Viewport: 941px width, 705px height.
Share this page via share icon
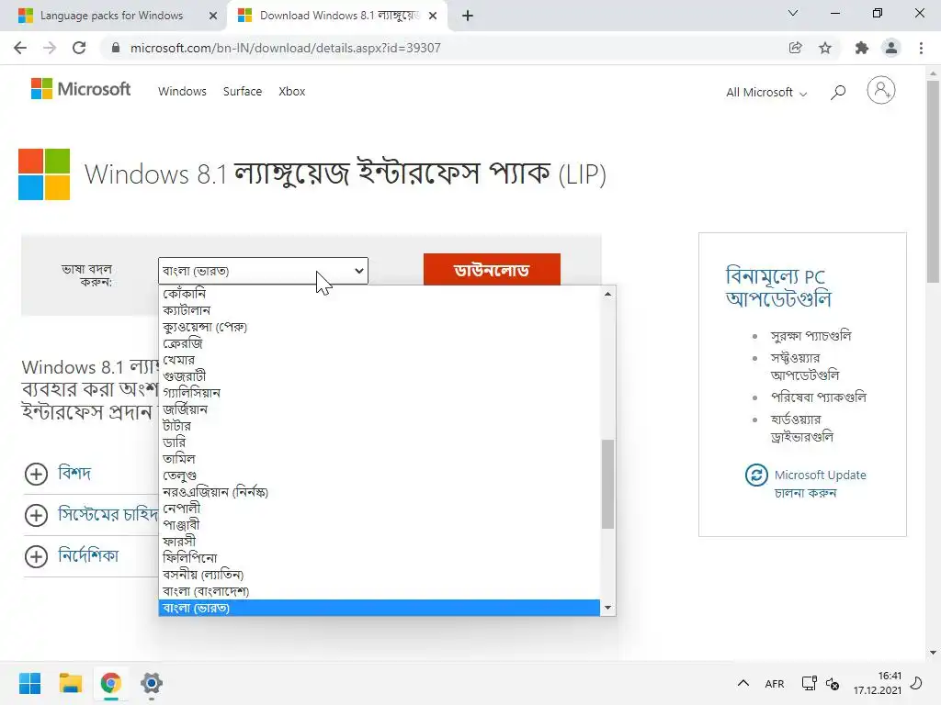[x=795, y=48]
